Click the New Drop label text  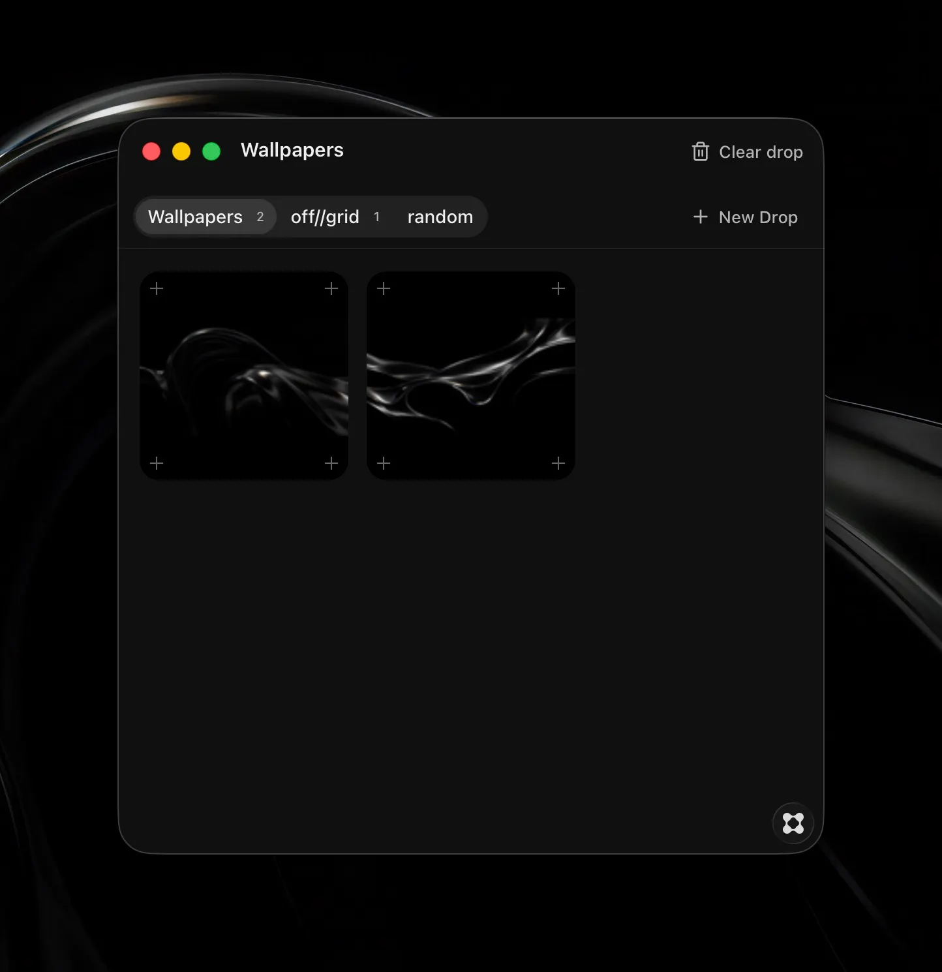(758, 217)
